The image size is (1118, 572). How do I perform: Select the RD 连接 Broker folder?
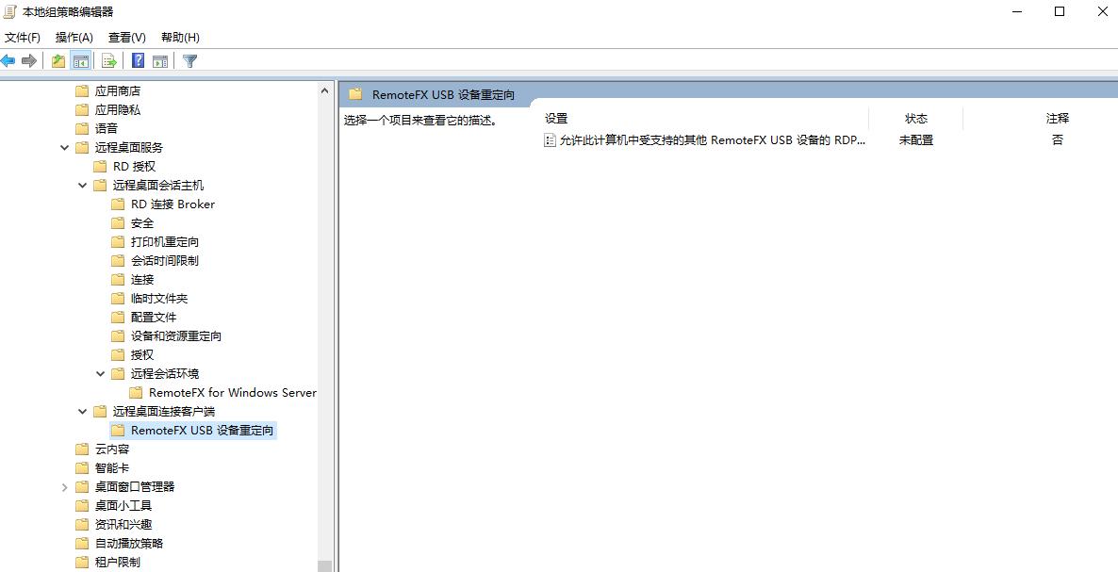173,204
